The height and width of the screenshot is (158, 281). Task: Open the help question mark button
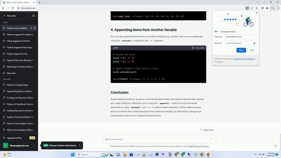[x=276, y=146]
